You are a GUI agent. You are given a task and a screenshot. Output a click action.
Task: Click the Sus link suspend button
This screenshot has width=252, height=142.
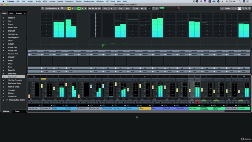click(120, 9)
